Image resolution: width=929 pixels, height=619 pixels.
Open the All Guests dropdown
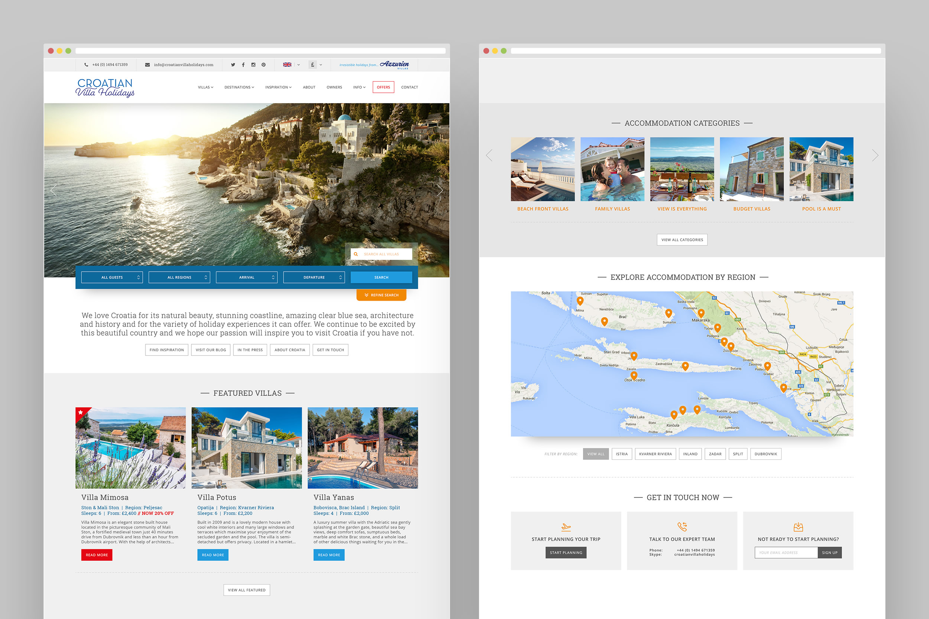(x=112, y=277)
